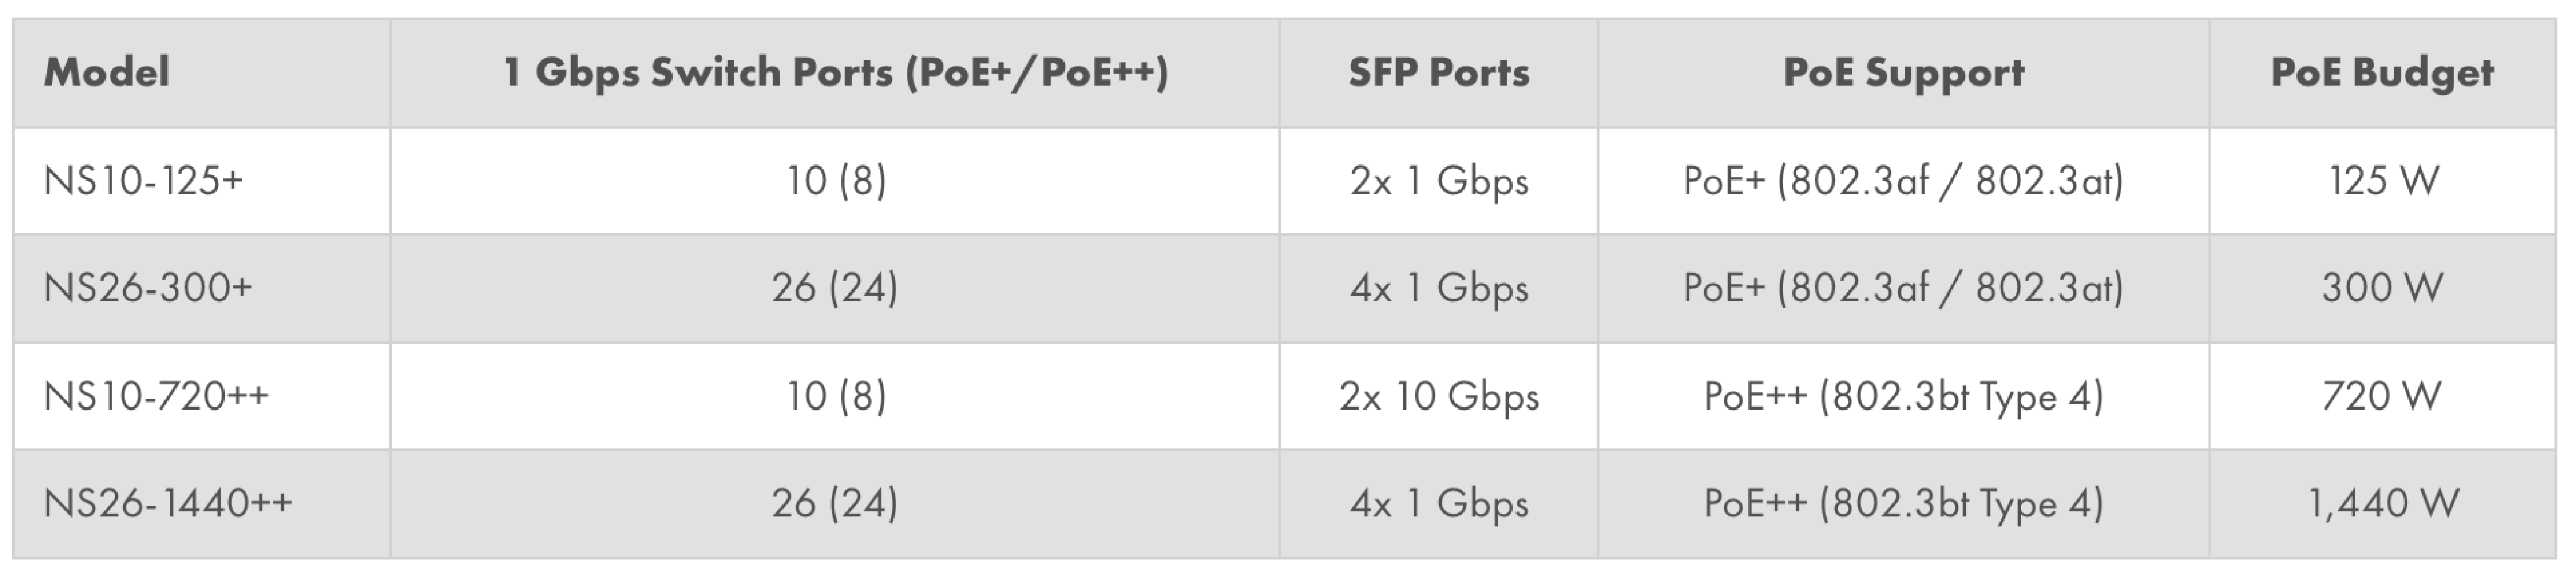2576x568 pixels.
Task: Click the SFP Ports column header
Action: pyautogui.click(x=1438, y=72)
